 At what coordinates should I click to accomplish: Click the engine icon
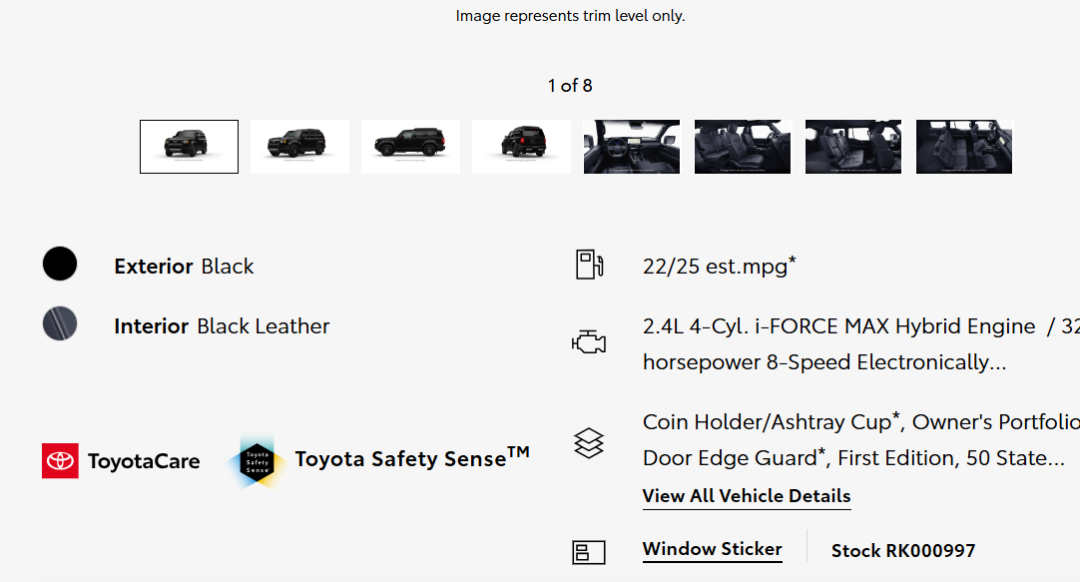(x=589, y=342)
